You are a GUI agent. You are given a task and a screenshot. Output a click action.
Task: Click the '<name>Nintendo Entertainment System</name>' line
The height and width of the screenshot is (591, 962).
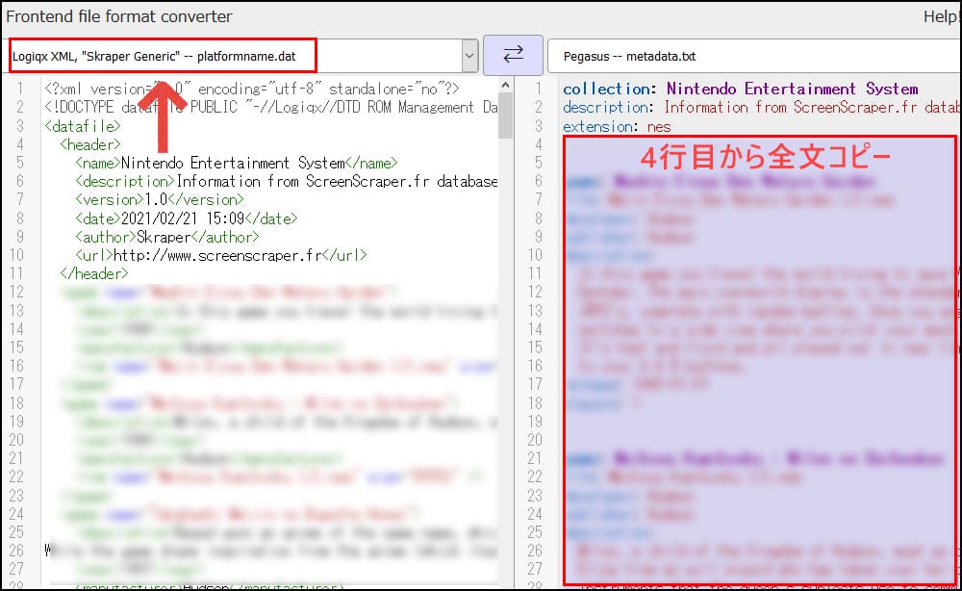237,163
